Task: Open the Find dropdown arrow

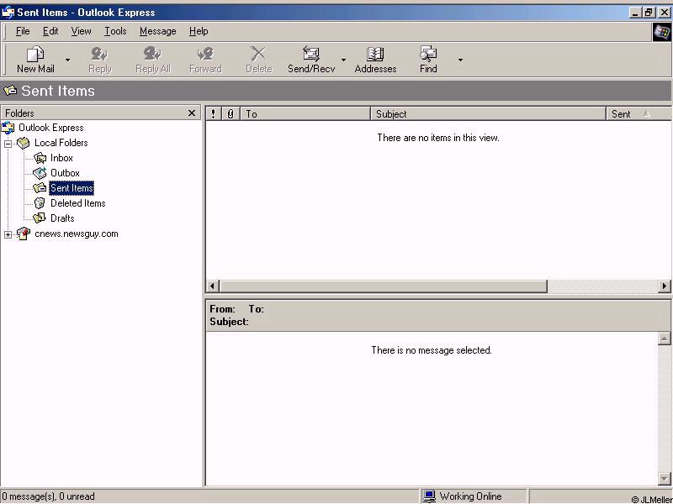Action: pos(460,60)
